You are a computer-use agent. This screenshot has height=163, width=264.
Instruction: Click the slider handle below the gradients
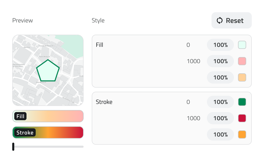pos(13,147)
